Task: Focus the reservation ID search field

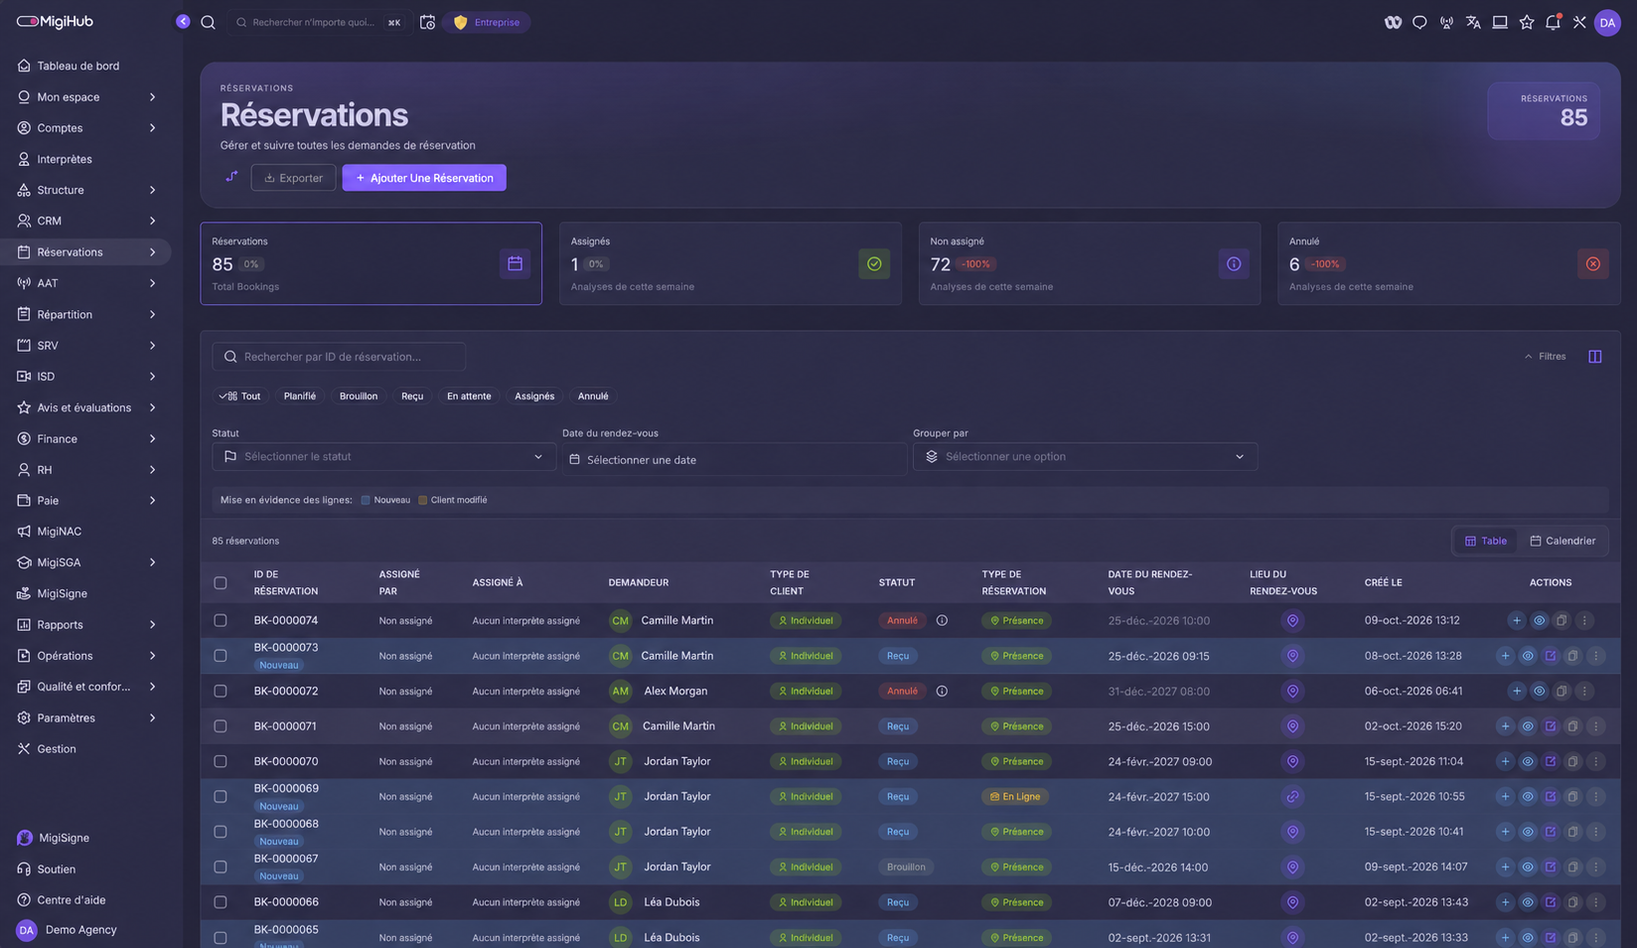Action: point(339,357)
